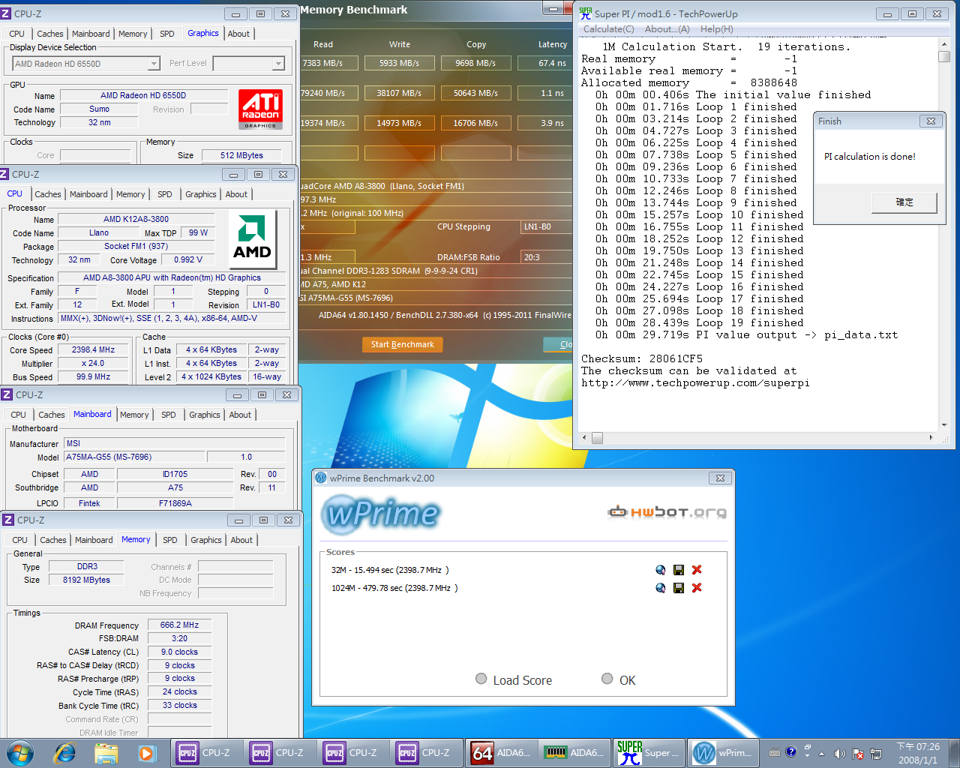The image size is (960, 768).
Task: Click the 32M - 15.494 sec score text
Action: coord(390,570)
